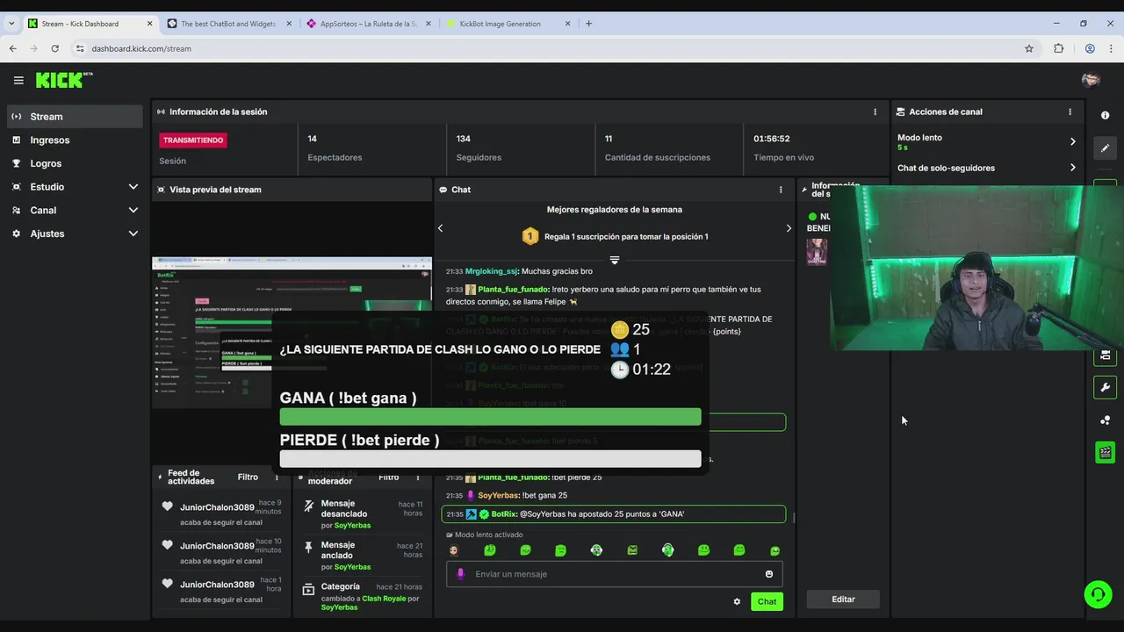This screenshot has width=1124, height=632.
Task: Open the Kick hamburger menu
Action: point(18,80)
